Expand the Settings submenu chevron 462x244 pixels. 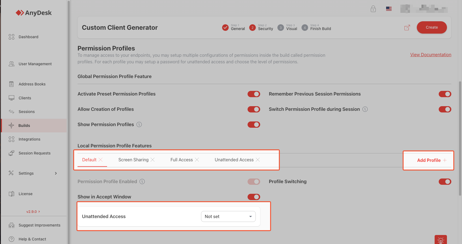point(56,173)
